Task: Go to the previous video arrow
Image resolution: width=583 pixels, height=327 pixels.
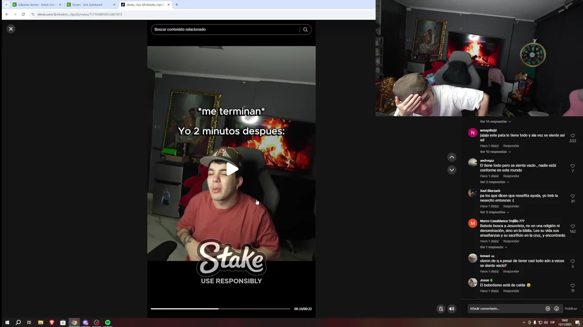Action: pos(452,157)
